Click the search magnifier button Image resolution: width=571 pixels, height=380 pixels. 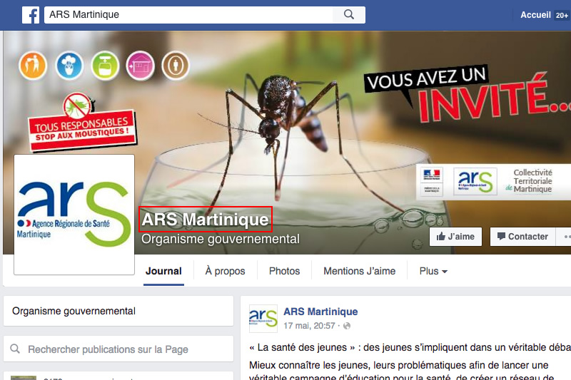[x=349, y=15]
